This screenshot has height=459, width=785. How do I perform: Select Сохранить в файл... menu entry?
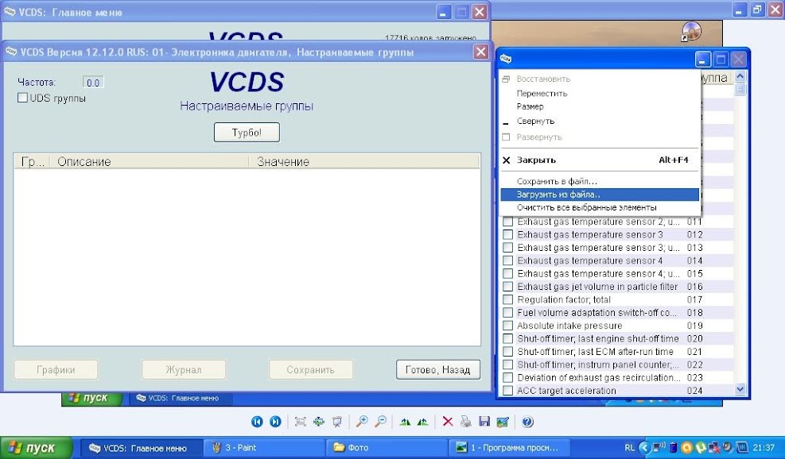600,182
